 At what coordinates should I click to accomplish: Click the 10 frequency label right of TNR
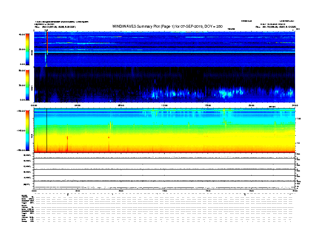(x=298, y=143)
